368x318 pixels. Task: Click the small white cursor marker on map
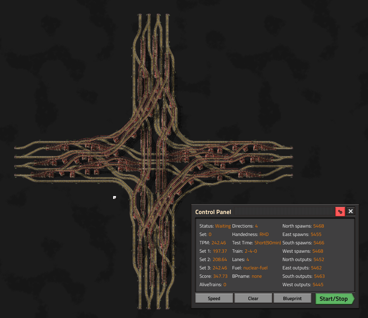[114, 197]
